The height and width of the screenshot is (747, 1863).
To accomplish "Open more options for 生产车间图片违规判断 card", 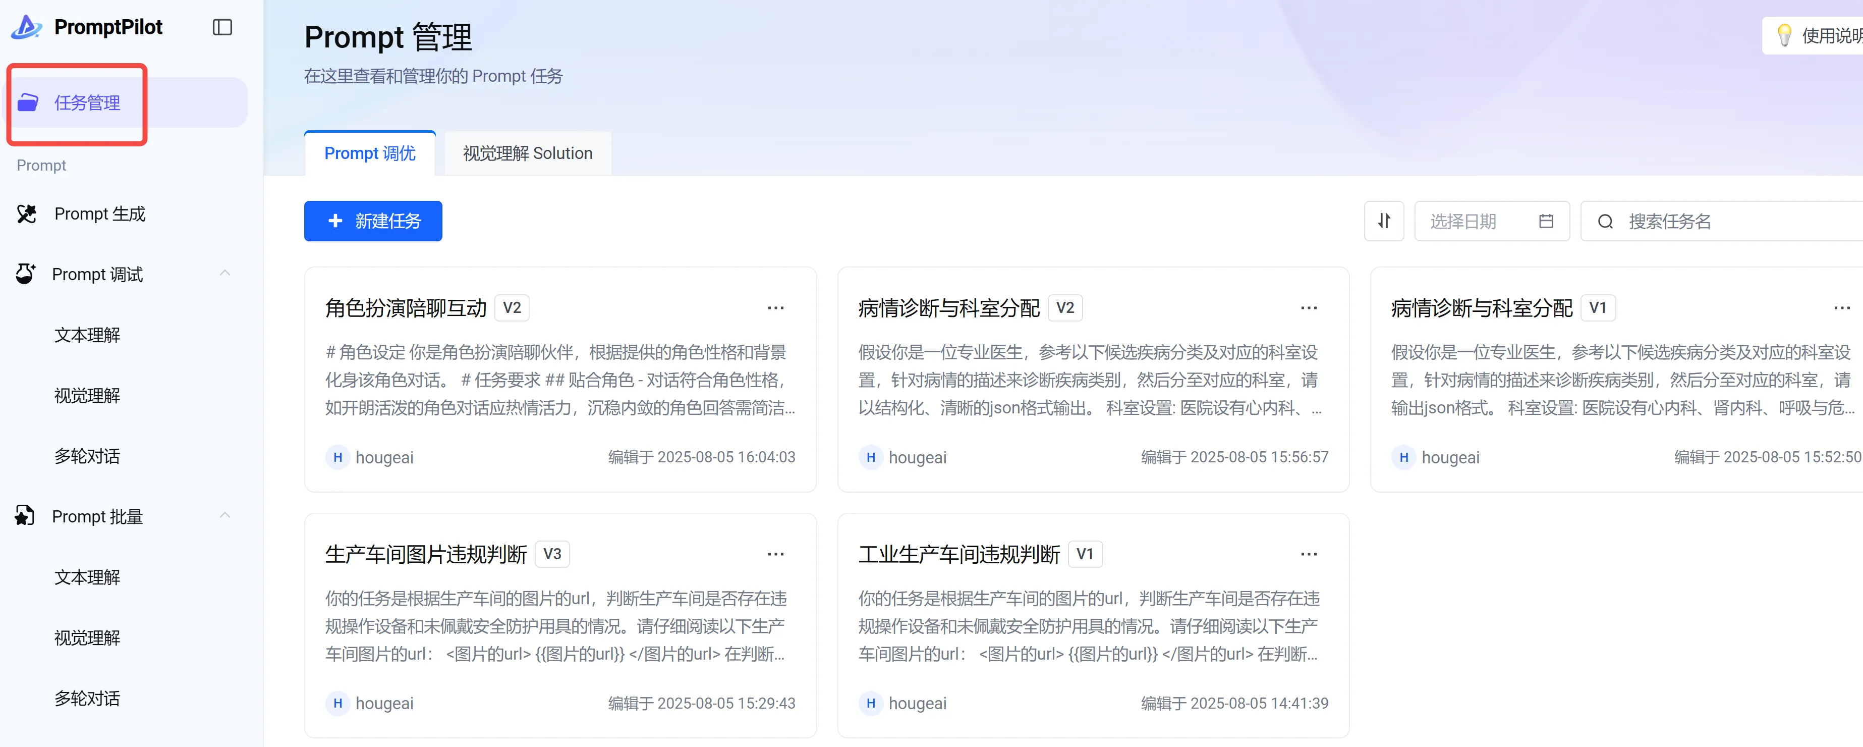I will 775,554.
